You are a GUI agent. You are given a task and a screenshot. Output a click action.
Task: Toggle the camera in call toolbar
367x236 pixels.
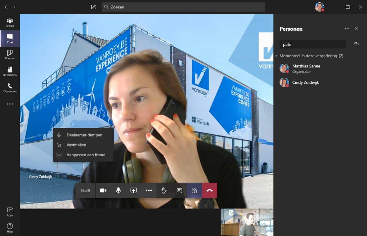point(103,190)
